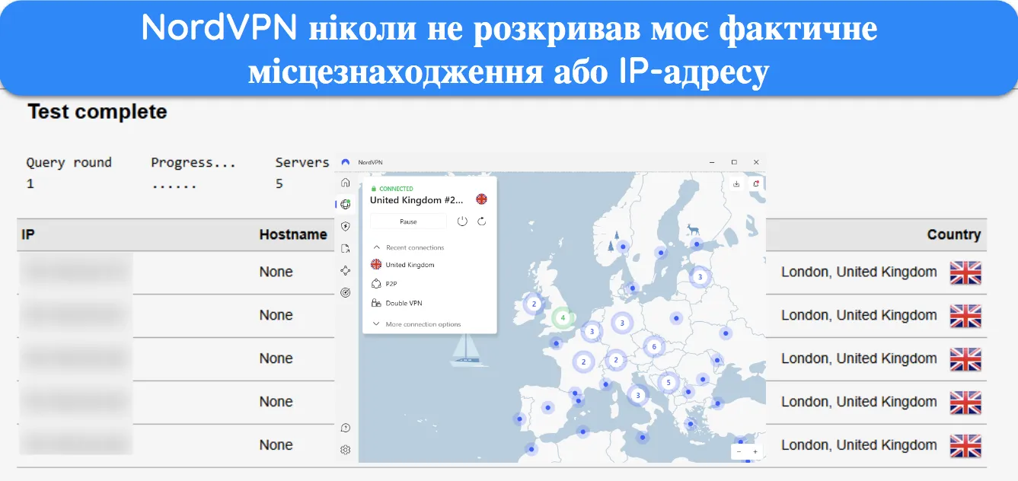Click the Country column header
This screenshot has width=1018, height=481.
click(953, 234)
